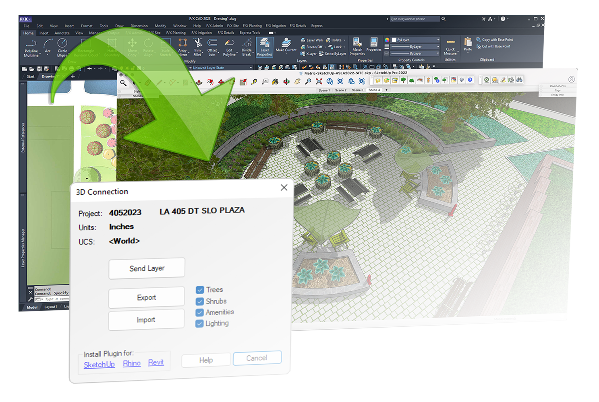The height and width of the screenshot is (402, 599).
Task: Click Cut with Base Point
Action: pyautogui.click(x=493, y=46)
